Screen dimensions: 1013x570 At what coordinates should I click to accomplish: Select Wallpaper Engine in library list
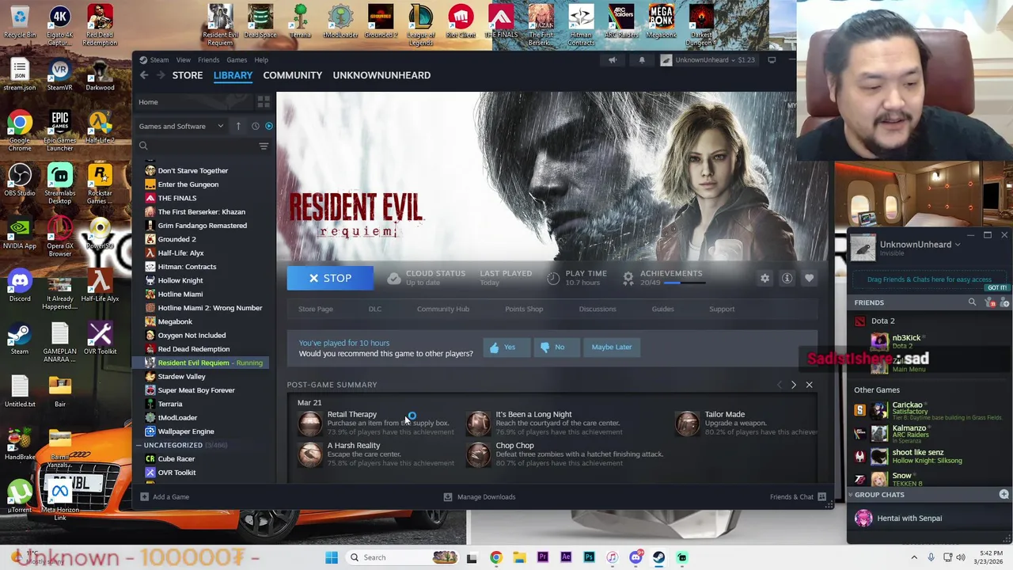coord(186,431)
